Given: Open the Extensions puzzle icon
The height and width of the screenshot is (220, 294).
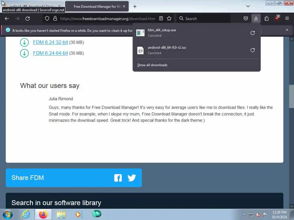Looking at the screenshot, I should (266, 19).
